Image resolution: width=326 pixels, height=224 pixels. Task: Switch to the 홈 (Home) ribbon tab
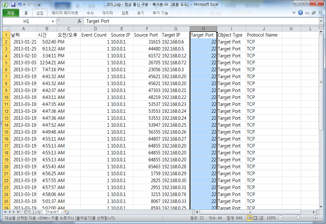coord(26,13)
